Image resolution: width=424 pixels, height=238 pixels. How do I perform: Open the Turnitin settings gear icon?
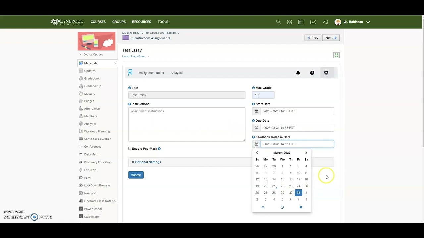[326, 73]
